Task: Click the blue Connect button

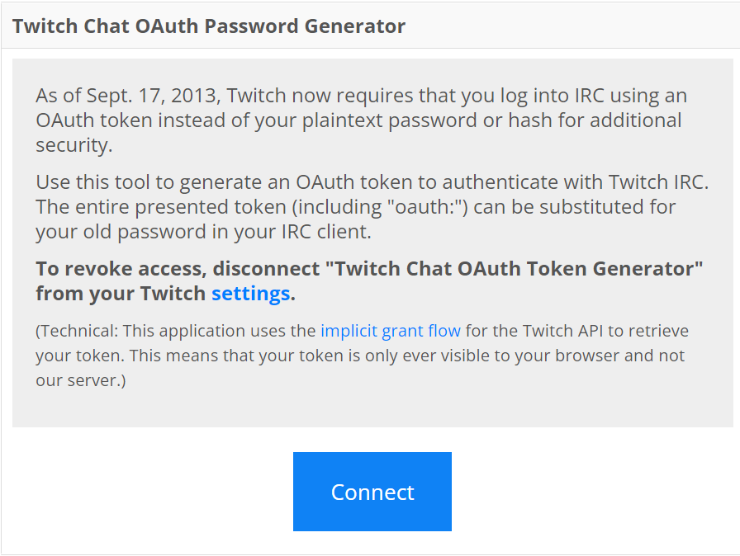Action: coord(372,492)
